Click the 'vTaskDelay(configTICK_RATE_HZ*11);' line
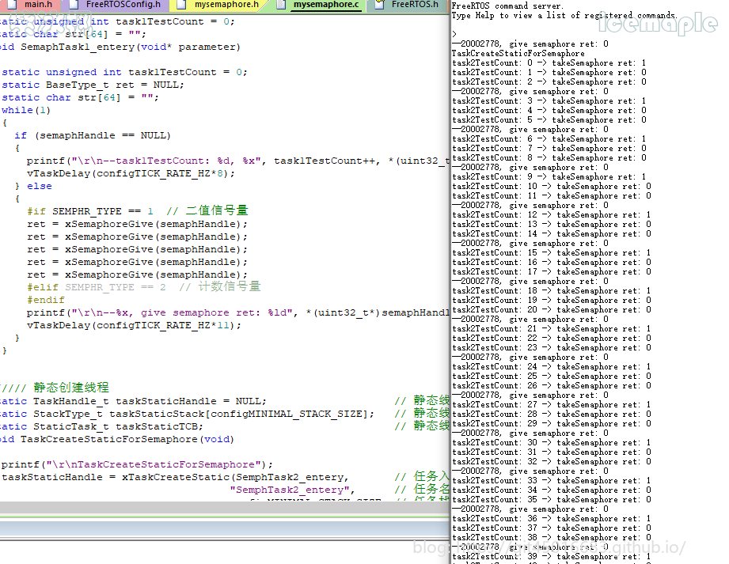The width and height of the screenshot is (729, 564). coord(135,325)
